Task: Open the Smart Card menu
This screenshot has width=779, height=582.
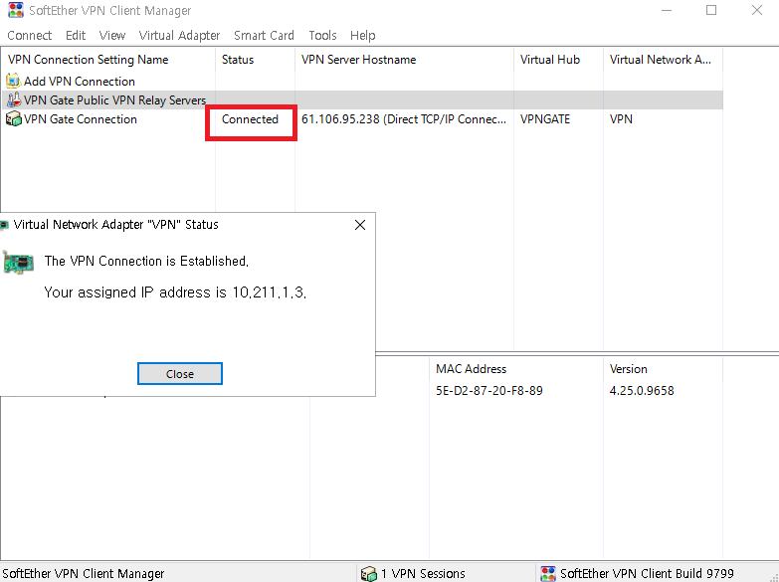Action: click(264, 35)
